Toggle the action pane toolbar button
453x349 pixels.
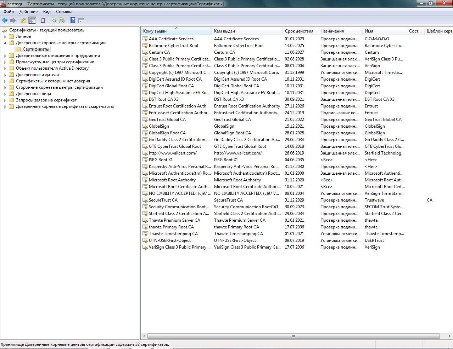click(81, 21)
